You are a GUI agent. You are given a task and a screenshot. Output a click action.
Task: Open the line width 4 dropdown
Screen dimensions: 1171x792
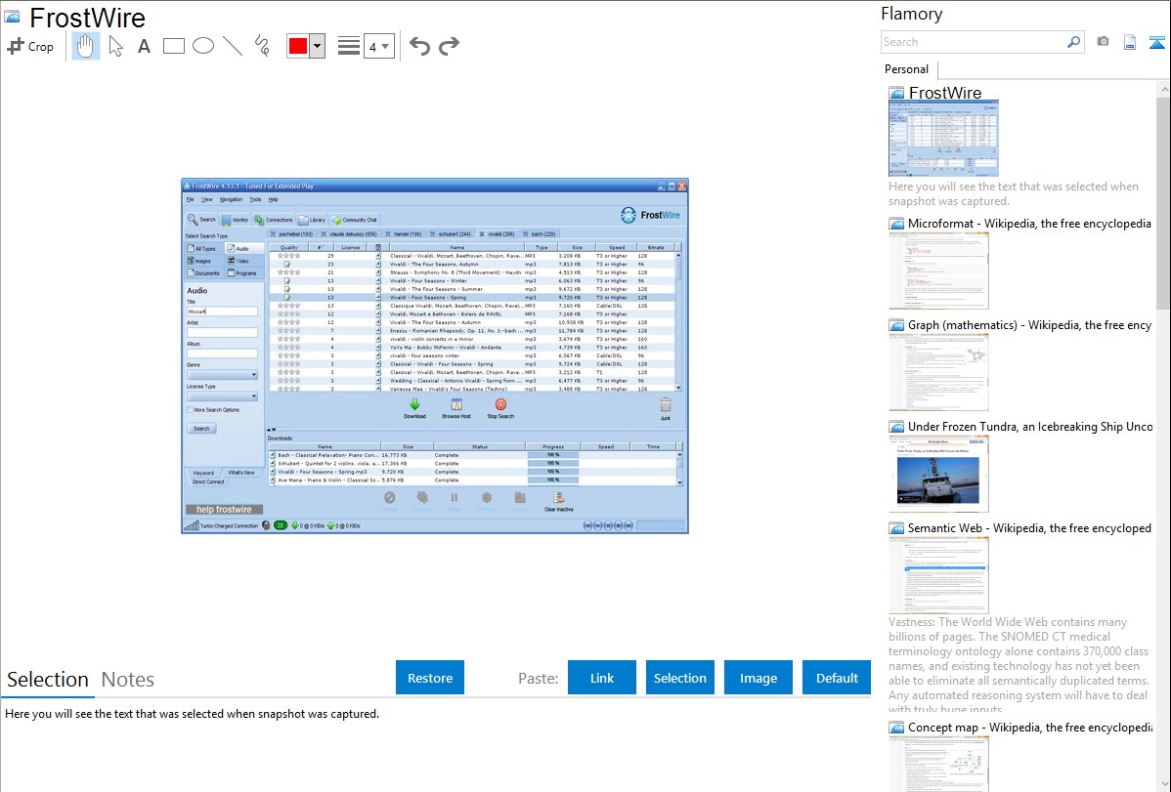pyautogui.click(x=379, y=47)
